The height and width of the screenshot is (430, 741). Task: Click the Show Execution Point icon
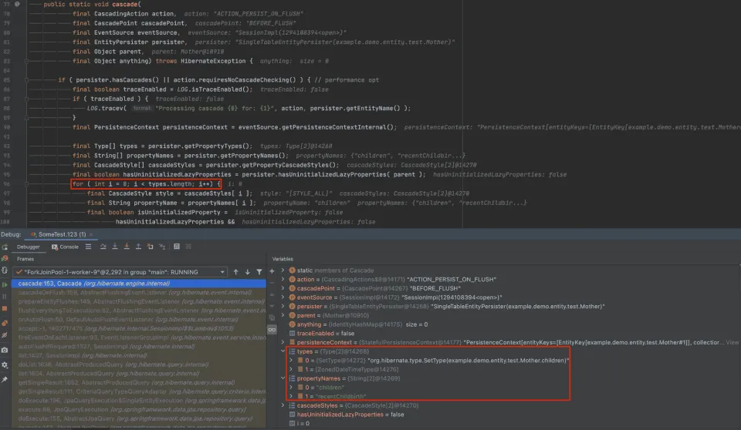point(88,247)
